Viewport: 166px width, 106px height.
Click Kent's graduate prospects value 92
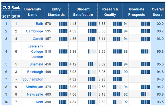click(126, 102)
